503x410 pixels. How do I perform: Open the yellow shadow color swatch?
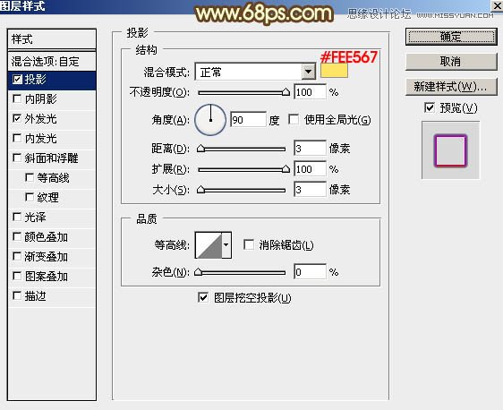click(334, 71)
